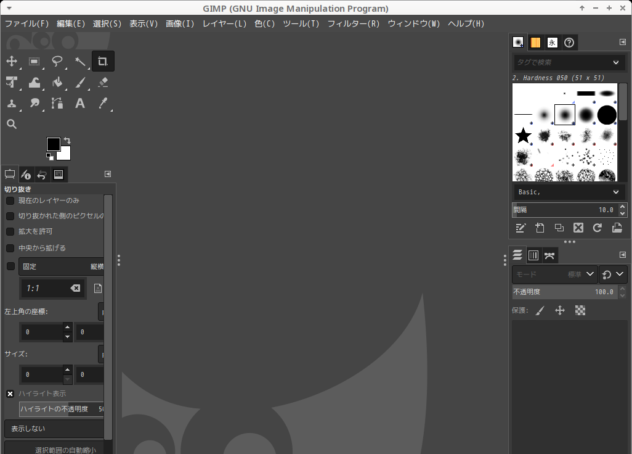Enable 現在のレイヤーのみ checkbox
Image resolution: width=632 pixels, height=454 pixels.
click(10, 200)
